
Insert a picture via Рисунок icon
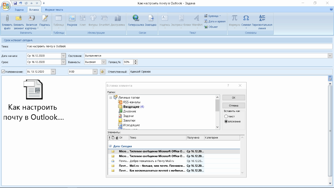coord(72,18)
